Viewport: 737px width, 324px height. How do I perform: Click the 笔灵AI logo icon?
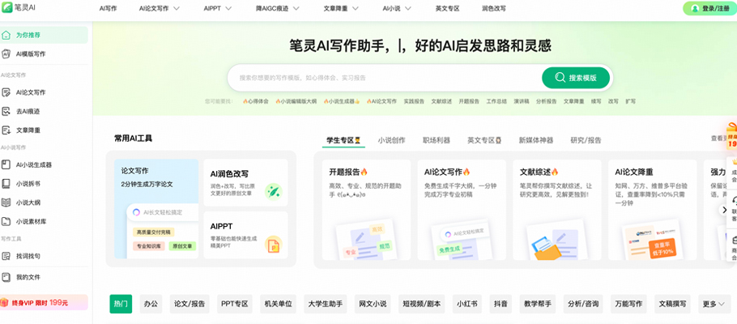pyautogui.click(x=7, y=8)
